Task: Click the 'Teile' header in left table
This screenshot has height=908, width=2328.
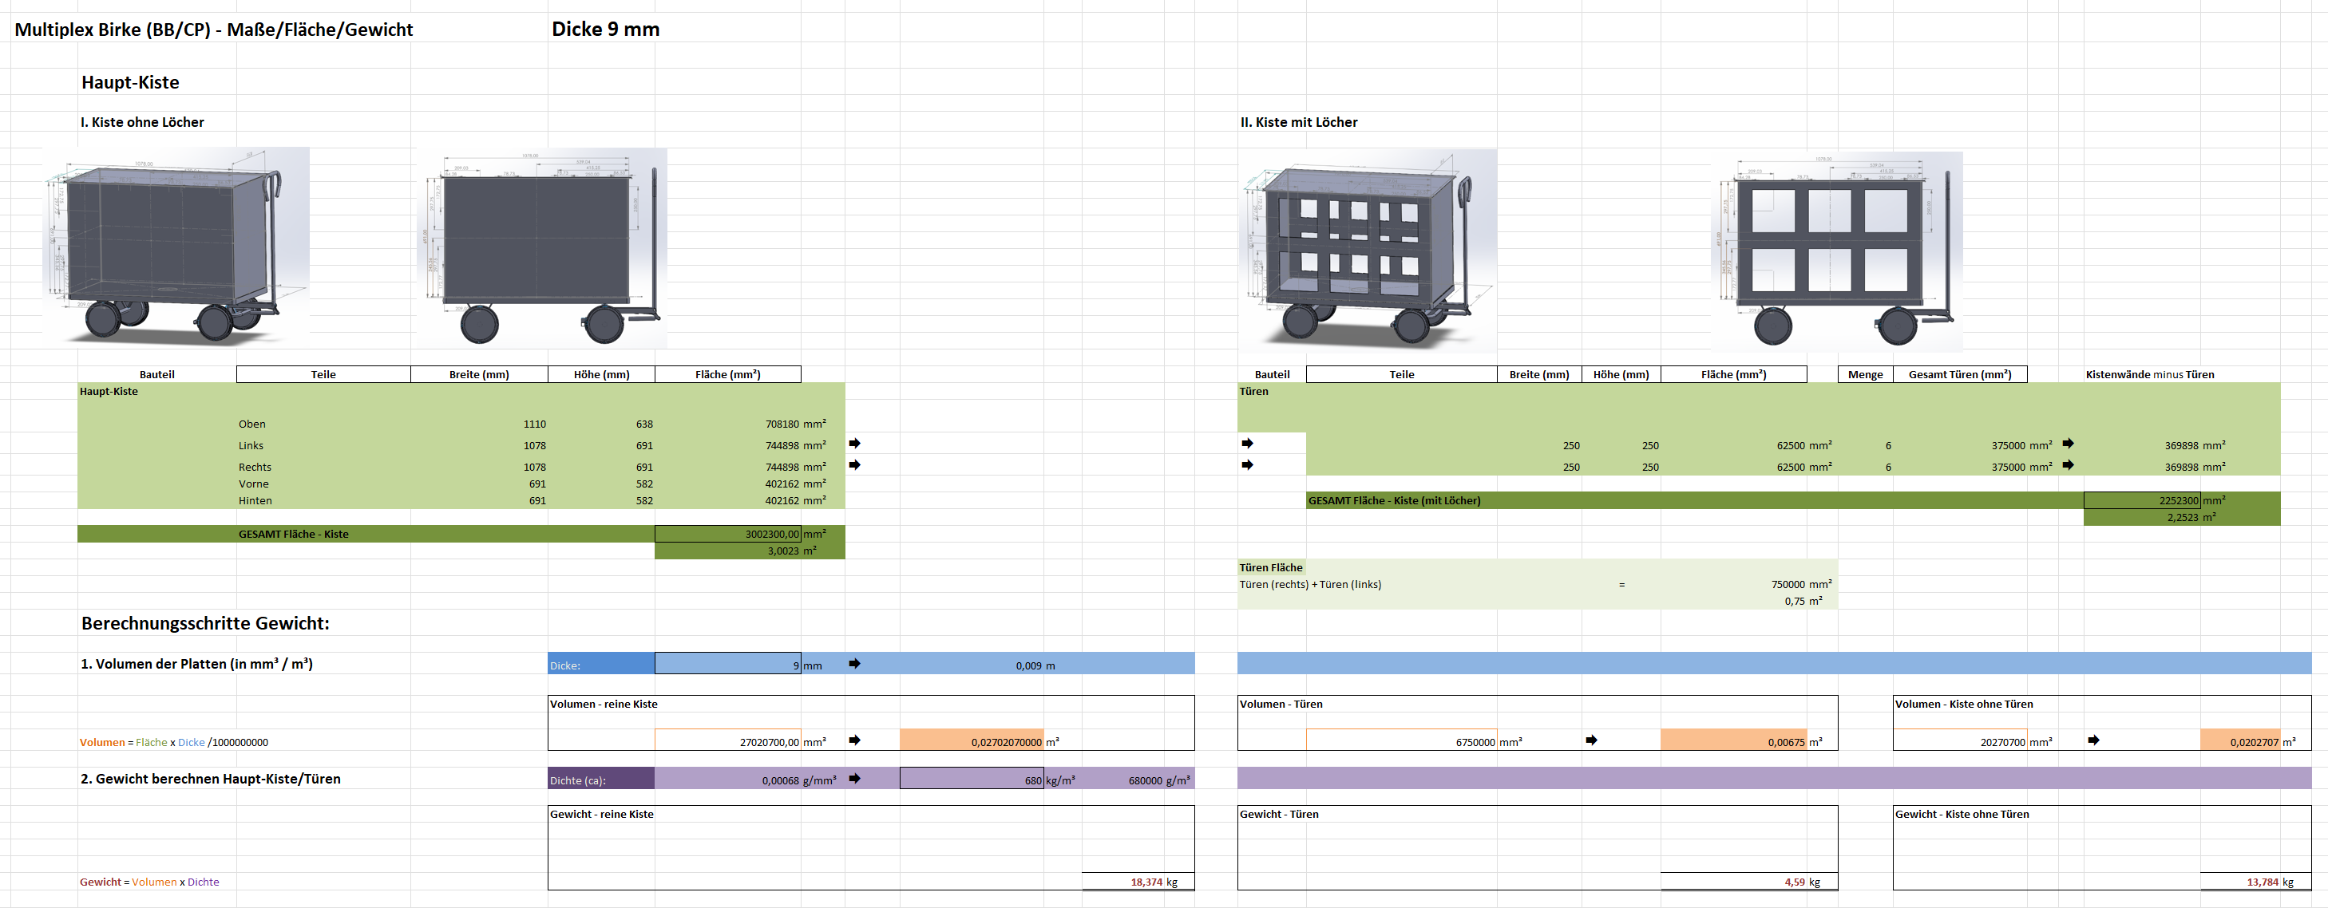Action: point(323,374)
